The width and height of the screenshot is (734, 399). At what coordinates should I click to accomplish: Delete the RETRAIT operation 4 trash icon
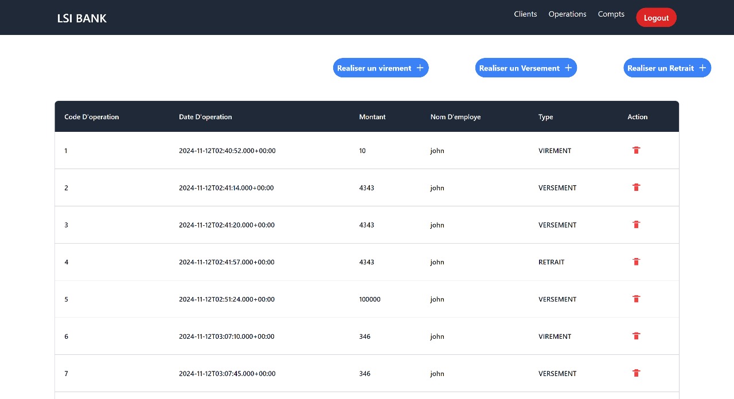click(636, 262)
